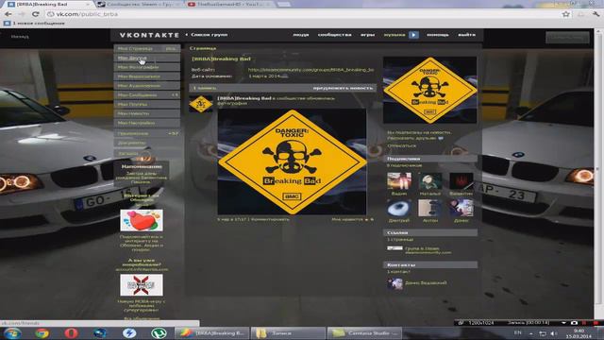The width and height of the screenshot is (604, 340).
Task: Open the 'Подписчики' section header
Action: coord(430,159)
